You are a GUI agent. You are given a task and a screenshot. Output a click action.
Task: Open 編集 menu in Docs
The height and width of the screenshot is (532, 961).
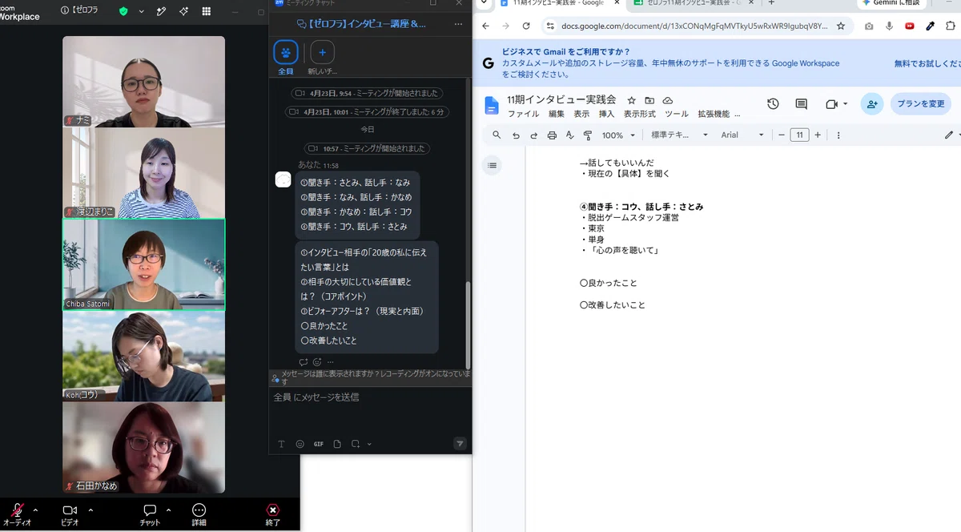click(557, 115)
